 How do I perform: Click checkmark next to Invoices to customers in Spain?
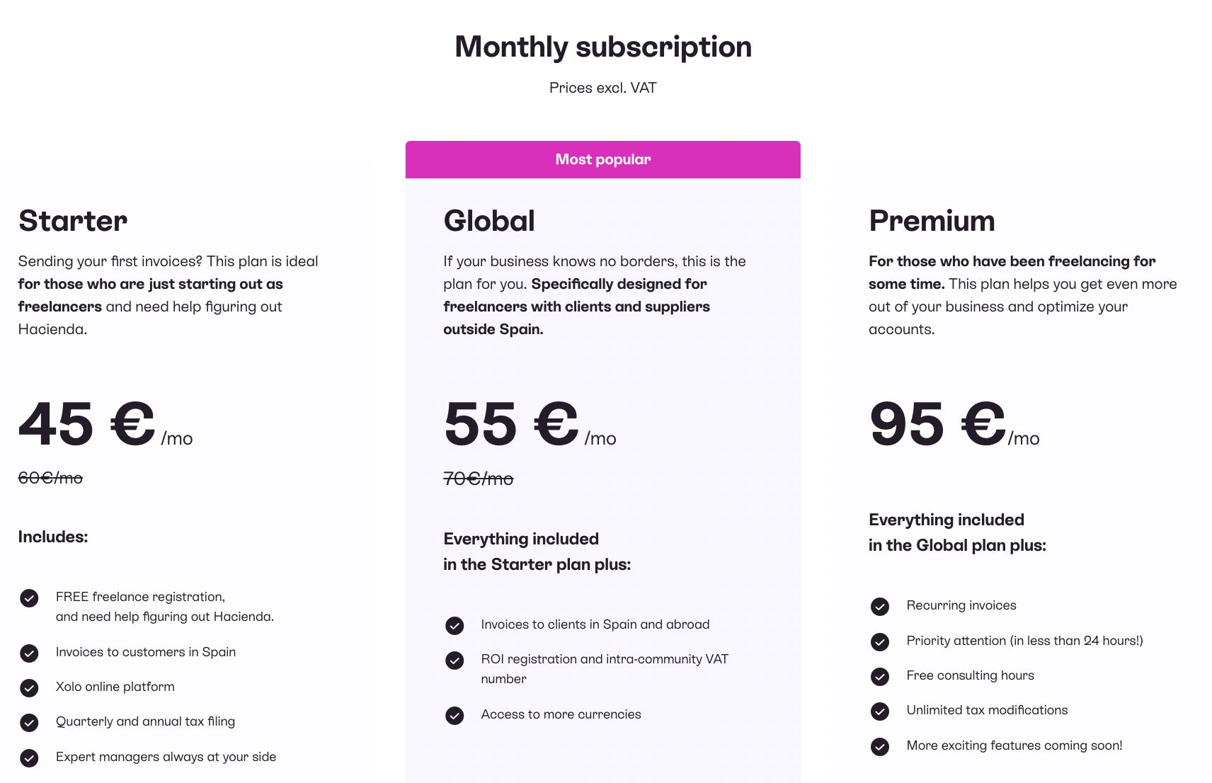[29, 653]
